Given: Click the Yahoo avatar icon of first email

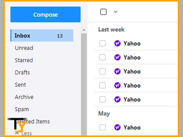Looking at the screenshot, I should coord(117,44).
